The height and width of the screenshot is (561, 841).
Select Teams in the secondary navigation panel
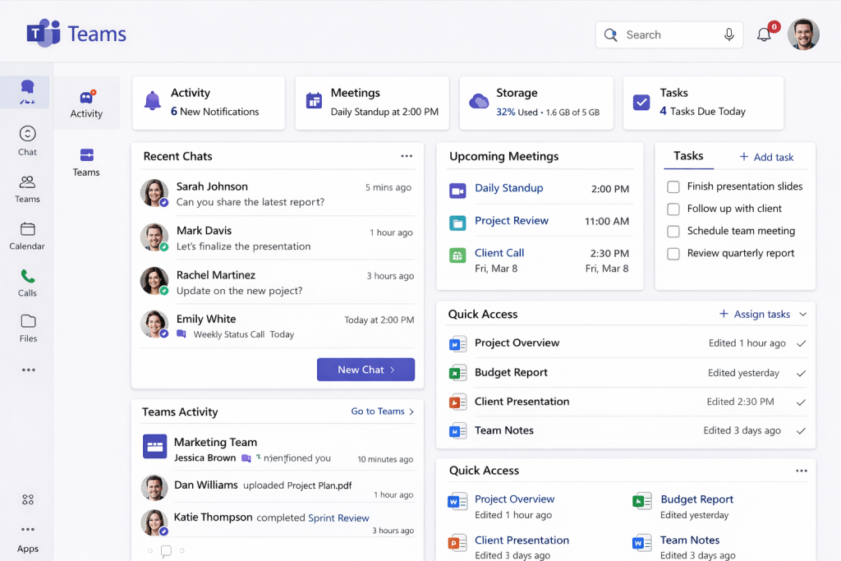(x=86, y=162)
